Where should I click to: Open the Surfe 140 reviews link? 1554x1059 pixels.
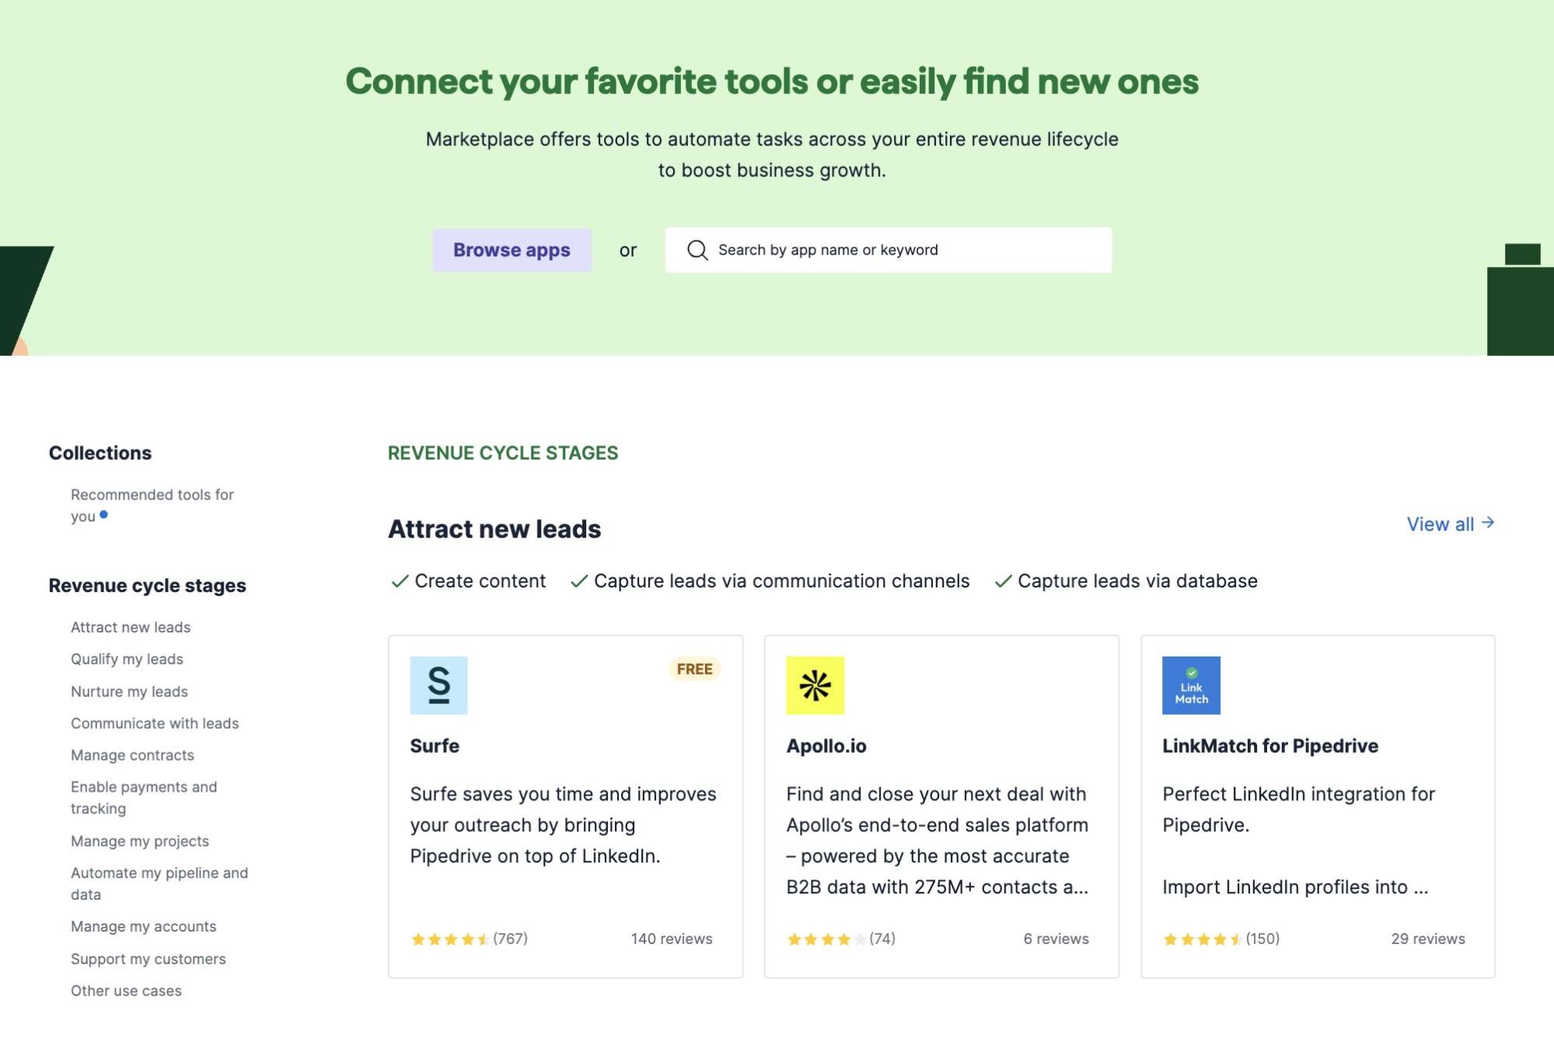click(x=671, y=939)
